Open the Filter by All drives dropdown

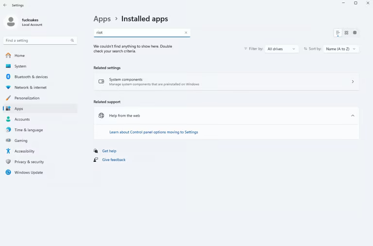281,49
